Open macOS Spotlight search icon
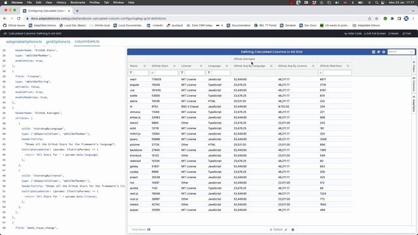This screenshot has height=235, width=418. click(376, 3)
